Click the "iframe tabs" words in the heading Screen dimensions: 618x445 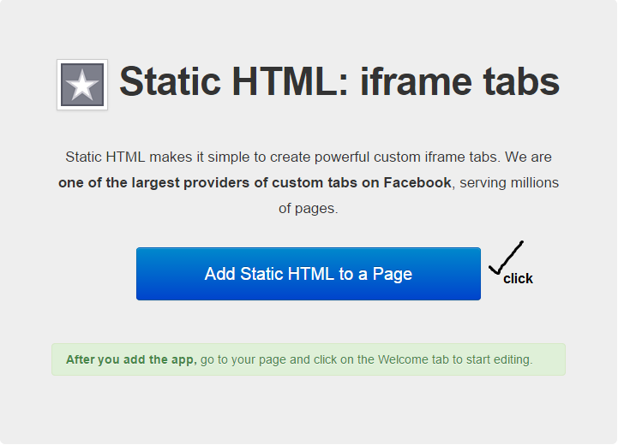pyautogui.click(x=459, y=82)
